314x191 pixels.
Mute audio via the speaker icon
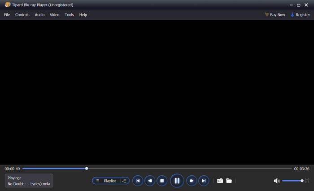pyautogui.click(x=277, y=181)
